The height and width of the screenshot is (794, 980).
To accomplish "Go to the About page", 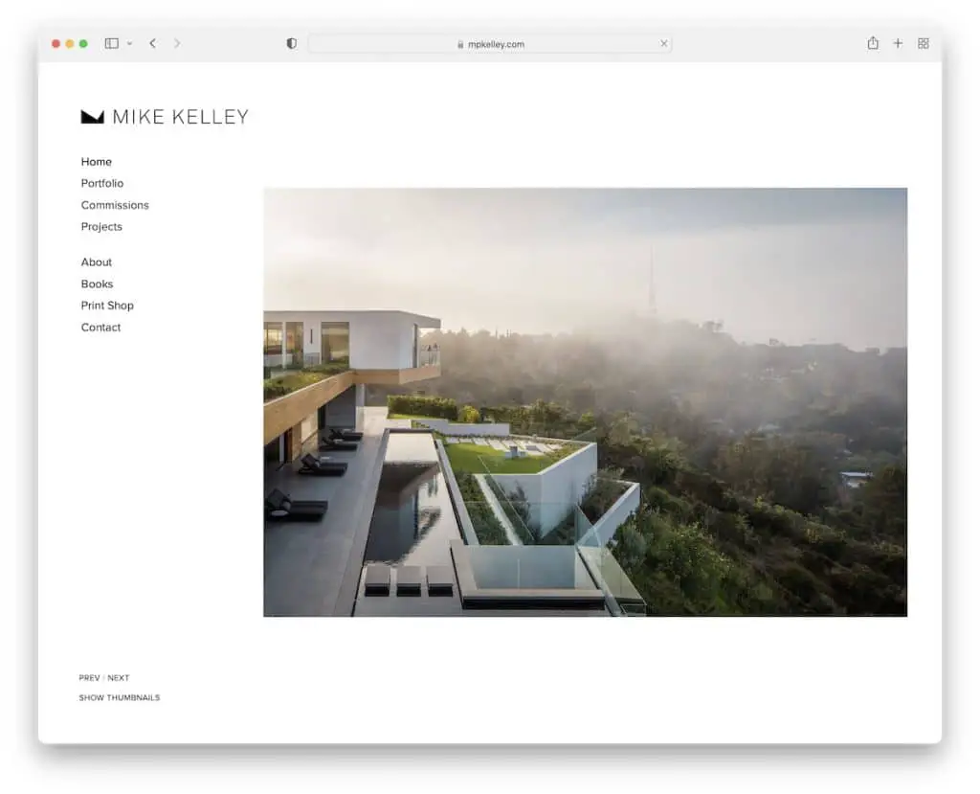I will pos(97,262).
